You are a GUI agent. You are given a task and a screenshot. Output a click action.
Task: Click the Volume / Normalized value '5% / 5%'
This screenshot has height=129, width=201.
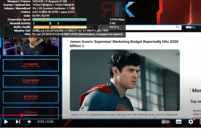point(54,8)
